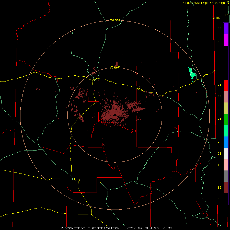230x230 pixels.
Task: Click the HR legend label
Action: [219, 120]
